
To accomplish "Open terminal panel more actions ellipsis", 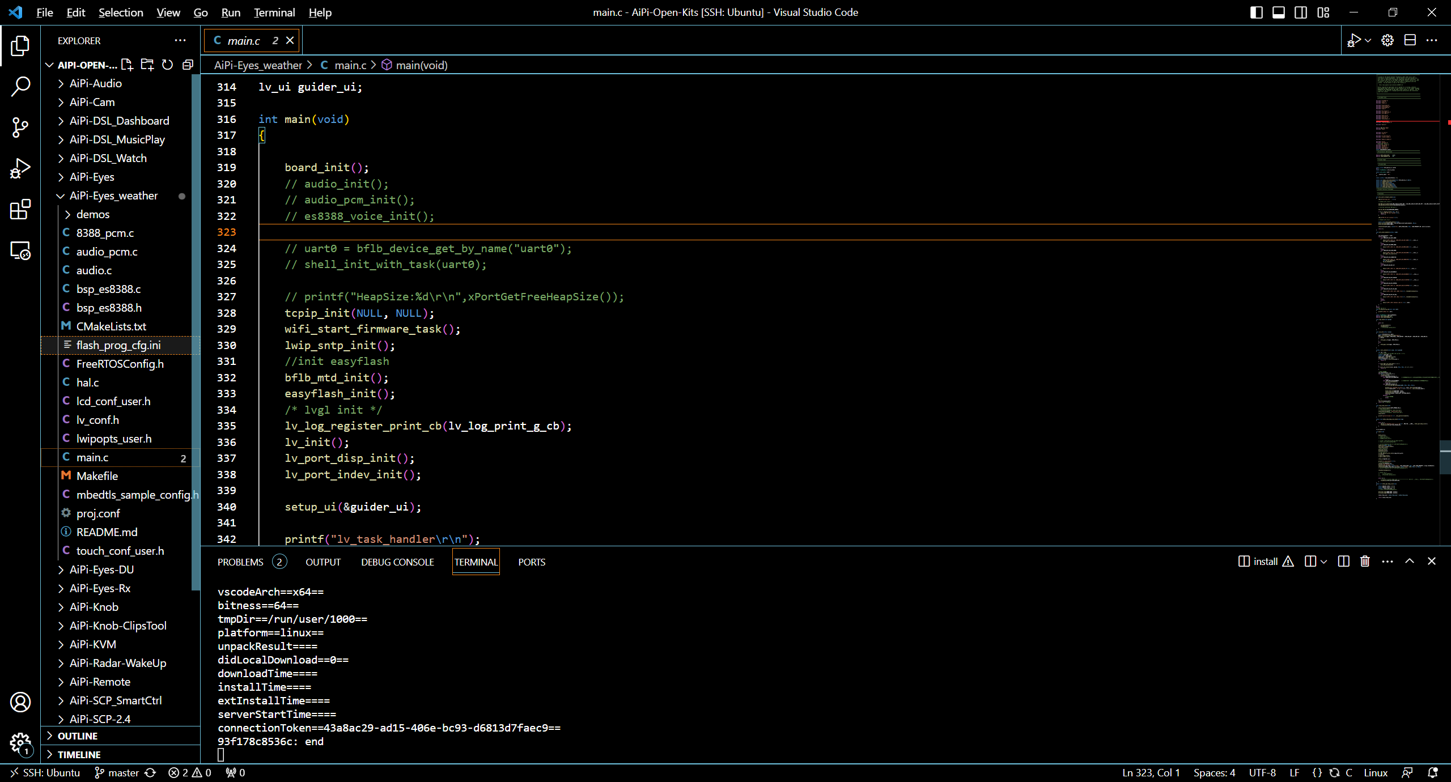I will click(1388, 561).
